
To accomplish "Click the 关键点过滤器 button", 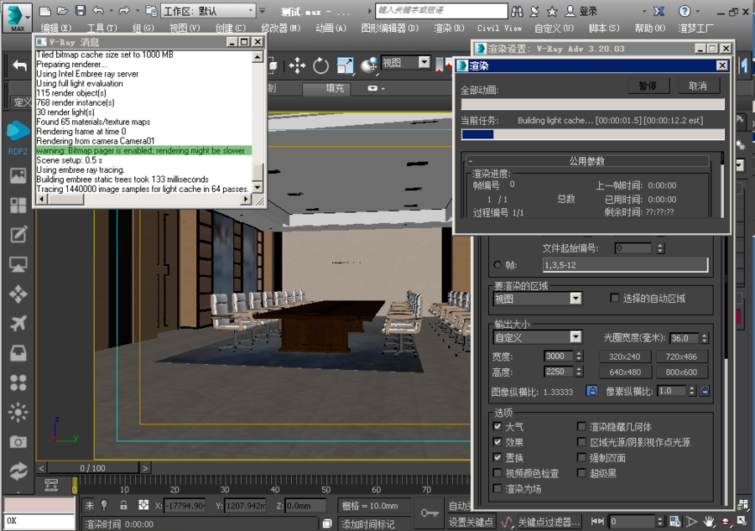I will pyautogui.click(x=549, y=522).
